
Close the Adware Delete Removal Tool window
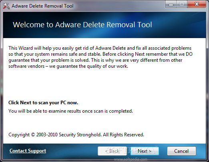pyautogui.click(x=197, y=4)
